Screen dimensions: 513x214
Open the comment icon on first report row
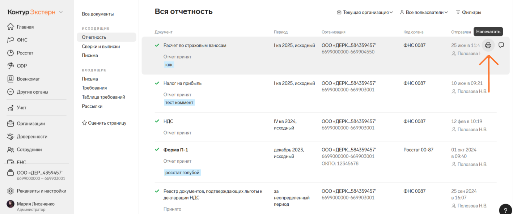point(501,45)
